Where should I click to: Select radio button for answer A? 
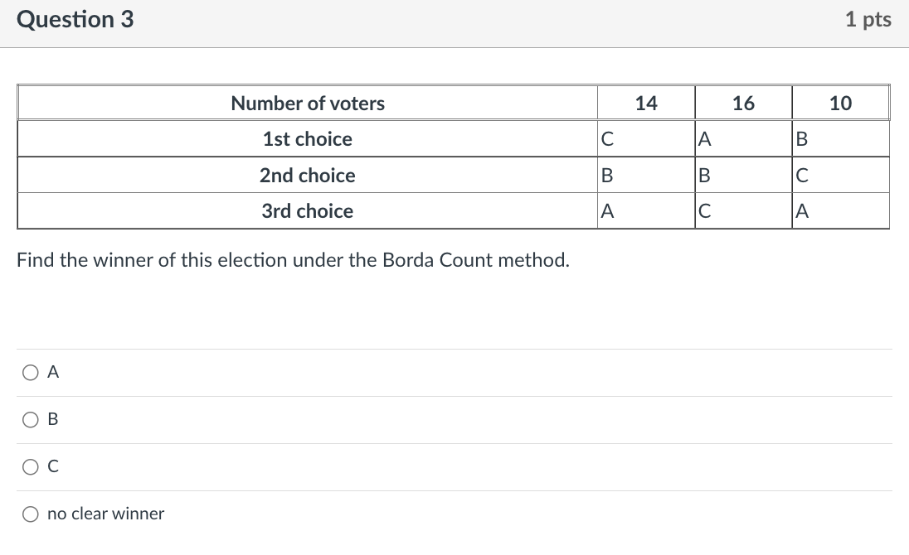point(30,373)
